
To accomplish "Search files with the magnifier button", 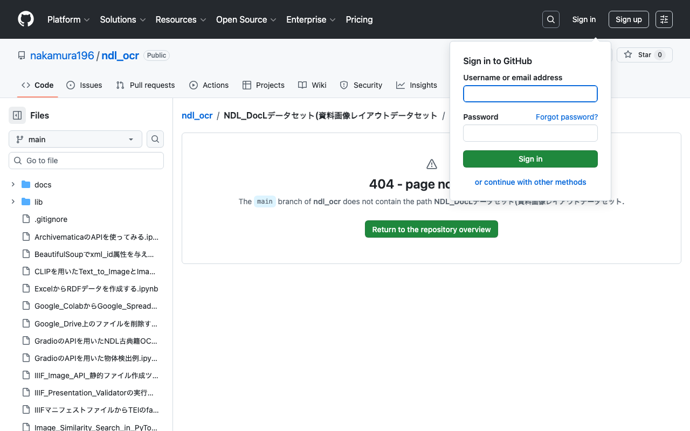I will (x=155, y=139).
